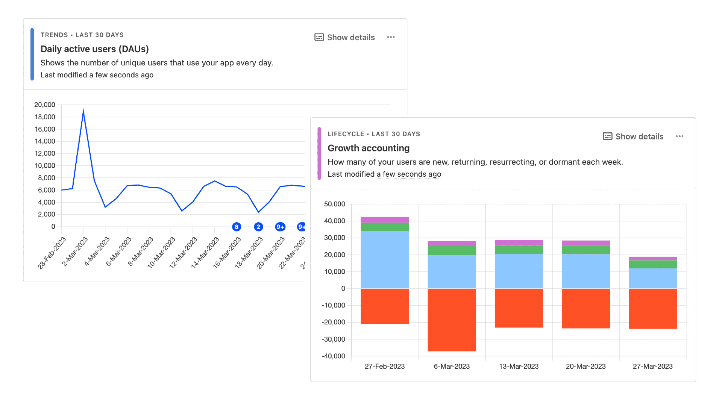Image resolution: width=722 pixels, height=406 pixels.
Task: Click blue segment of 27-Mar-2023 bar
Action: point(652,278)
